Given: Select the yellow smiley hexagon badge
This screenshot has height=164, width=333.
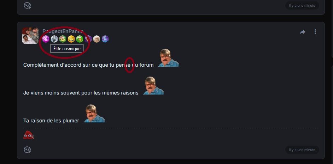Looking at the screenshot, I should 71,39.
